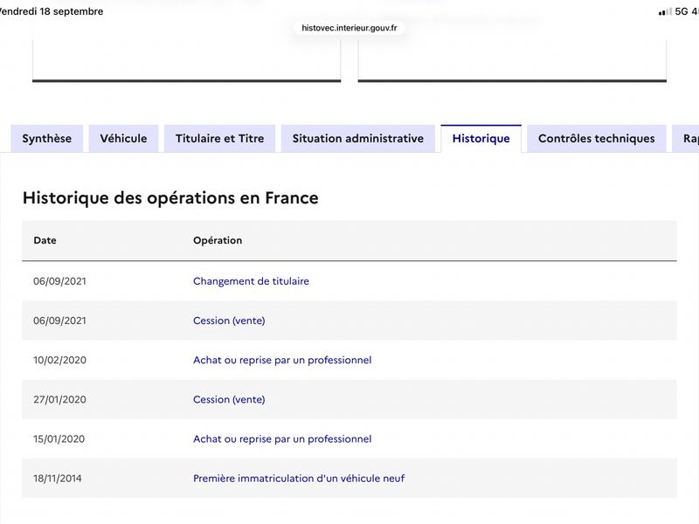This screenshot has width=699, height=524.
Task: Click the Changement de titulaire operation link
Action: pyautogui.click(x=251, y=281)
